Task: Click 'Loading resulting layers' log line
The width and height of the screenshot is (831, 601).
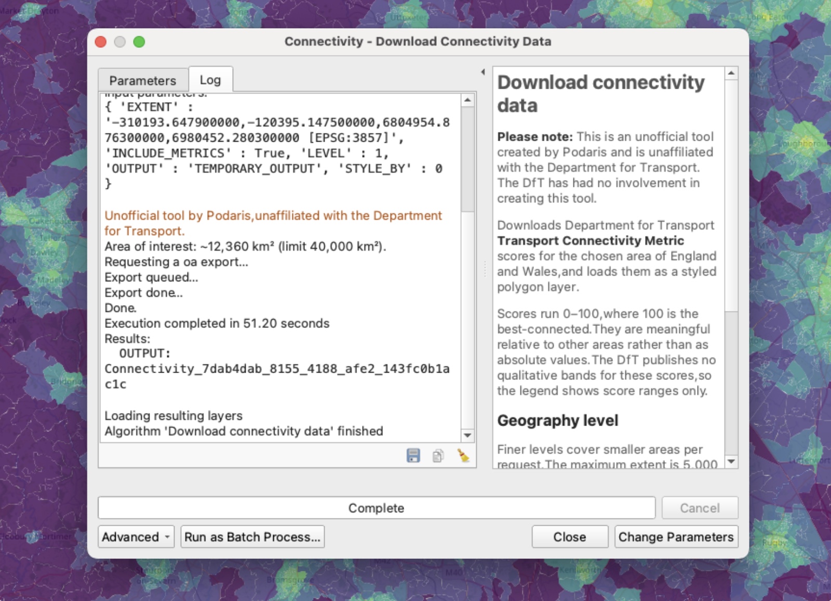Action: [173, 416]
